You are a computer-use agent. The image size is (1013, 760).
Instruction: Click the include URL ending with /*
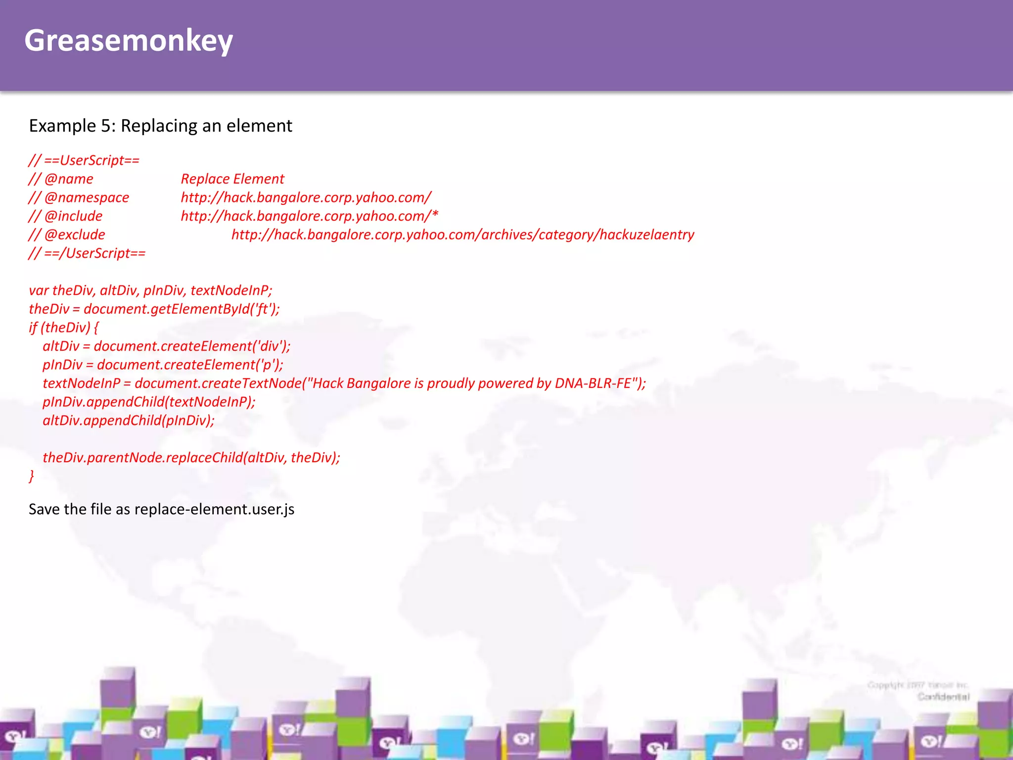click(310, 216)
